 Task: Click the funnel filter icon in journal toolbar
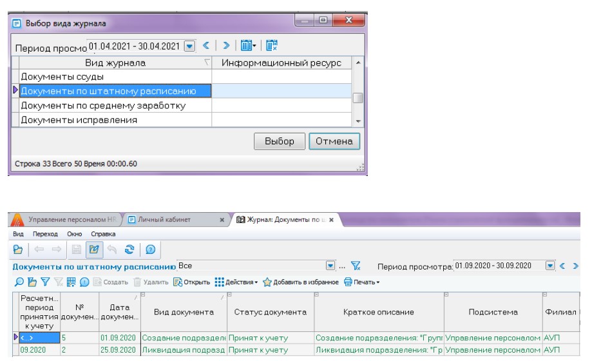pos(45,282)
